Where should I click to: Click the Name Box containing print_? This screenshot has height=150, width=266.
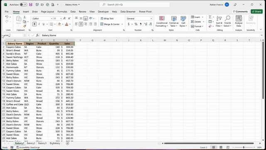[12, 35]
